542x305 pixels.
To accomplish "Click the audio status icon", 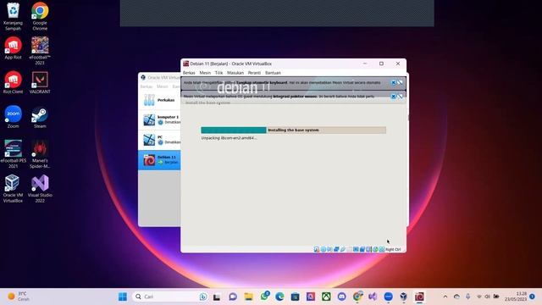I will 329,249.
